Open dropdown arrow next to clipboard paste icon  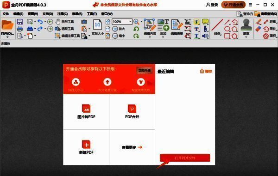point(89,29)
